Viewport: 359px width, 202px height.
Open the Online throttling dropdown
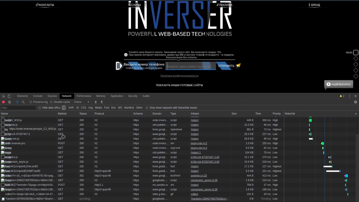coord(81,102)
